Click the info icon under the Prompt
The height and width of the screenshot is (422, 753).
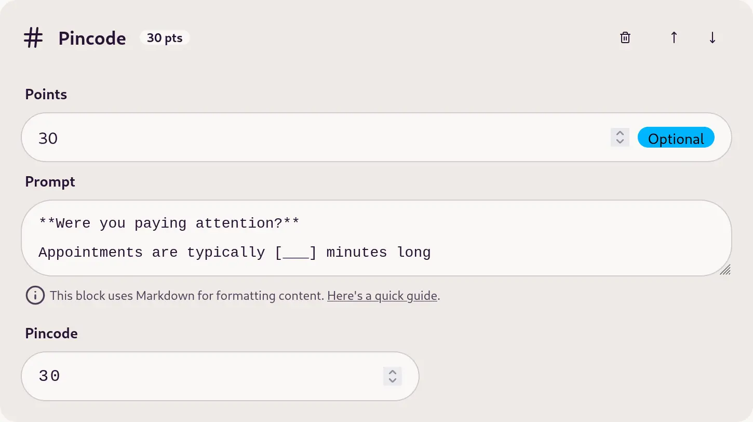(35, 296)
